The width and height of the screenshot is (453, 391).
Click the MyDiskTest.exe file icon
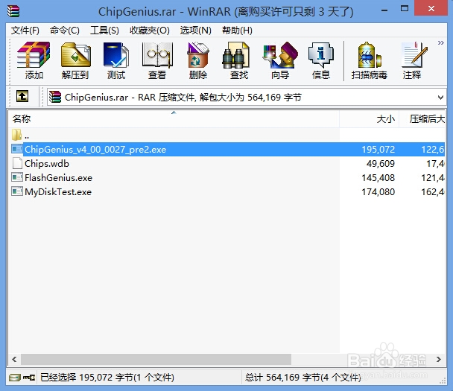pos(17,191)
